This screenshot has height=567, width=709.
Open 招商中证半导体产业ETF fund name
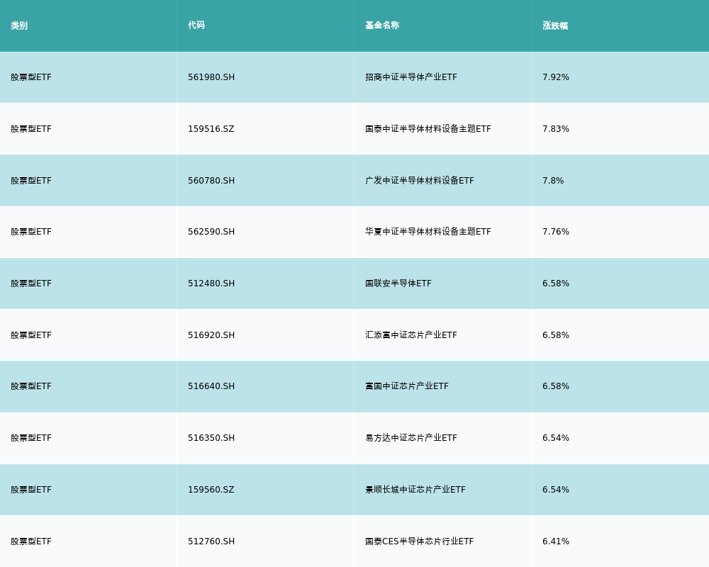pos(411,77)
